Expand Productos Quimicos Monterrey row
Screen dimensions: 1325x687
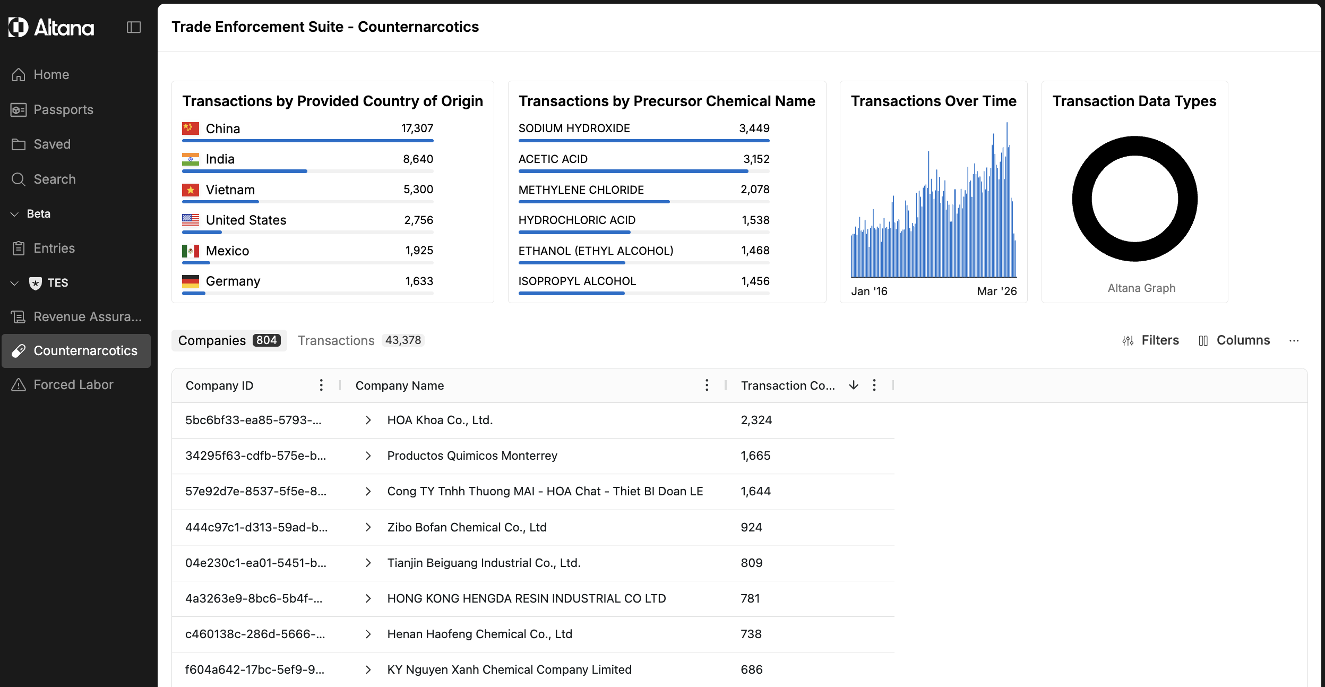pos(368,456)
